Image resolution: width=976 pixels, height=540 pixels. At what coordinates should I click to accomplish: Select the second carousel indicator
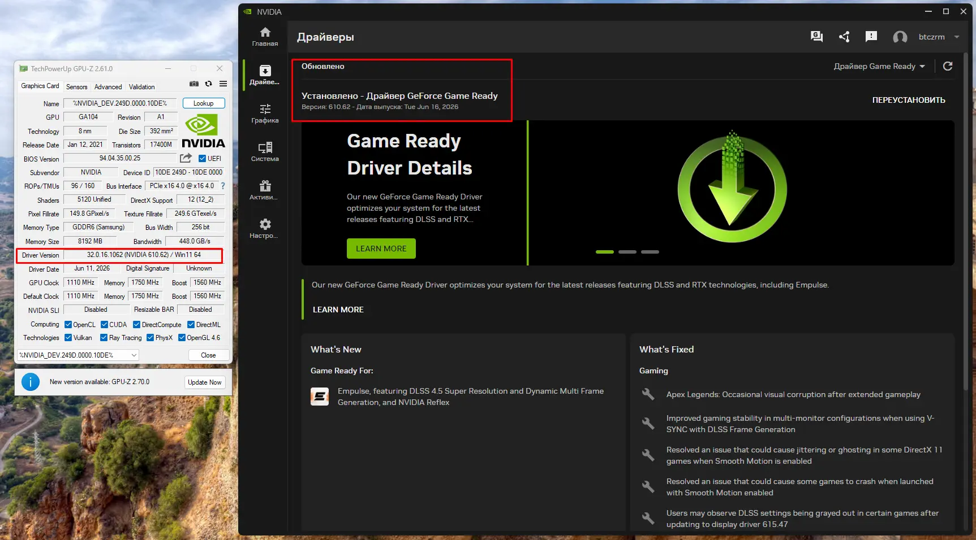(x=627, y=252)
